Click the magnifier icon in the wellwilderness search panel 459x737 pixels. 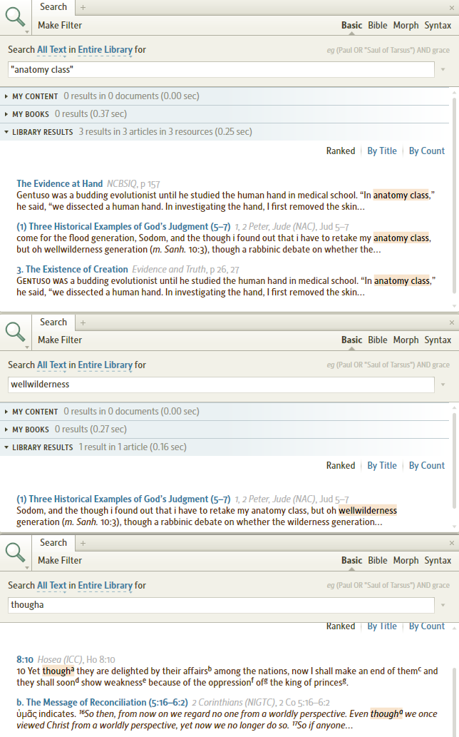(15, 332)
